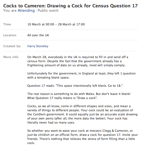Image resolution: width=141 pixels, height=147 pixels.
Task: Click the Time field label
Action: coord(7,24)
